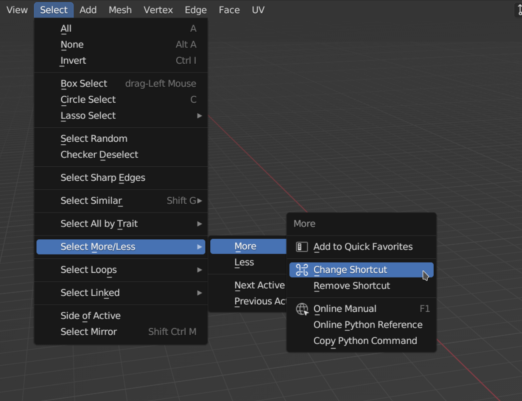Expand the Lasso Select submenu arrow
This screenshot has width=522, height=401.
coord(199,116)
